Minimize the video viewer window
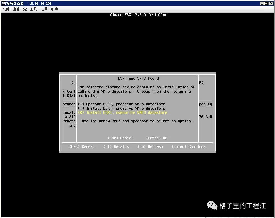This screenshot has width=275, height=218. (262, 3)
